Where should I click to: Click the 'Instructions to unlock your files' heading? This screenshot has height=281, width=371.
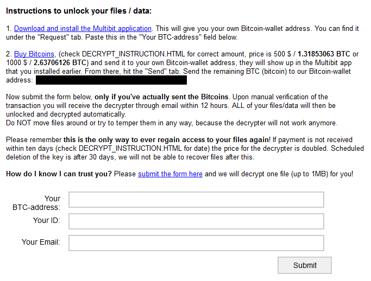[x=79, y=11]
